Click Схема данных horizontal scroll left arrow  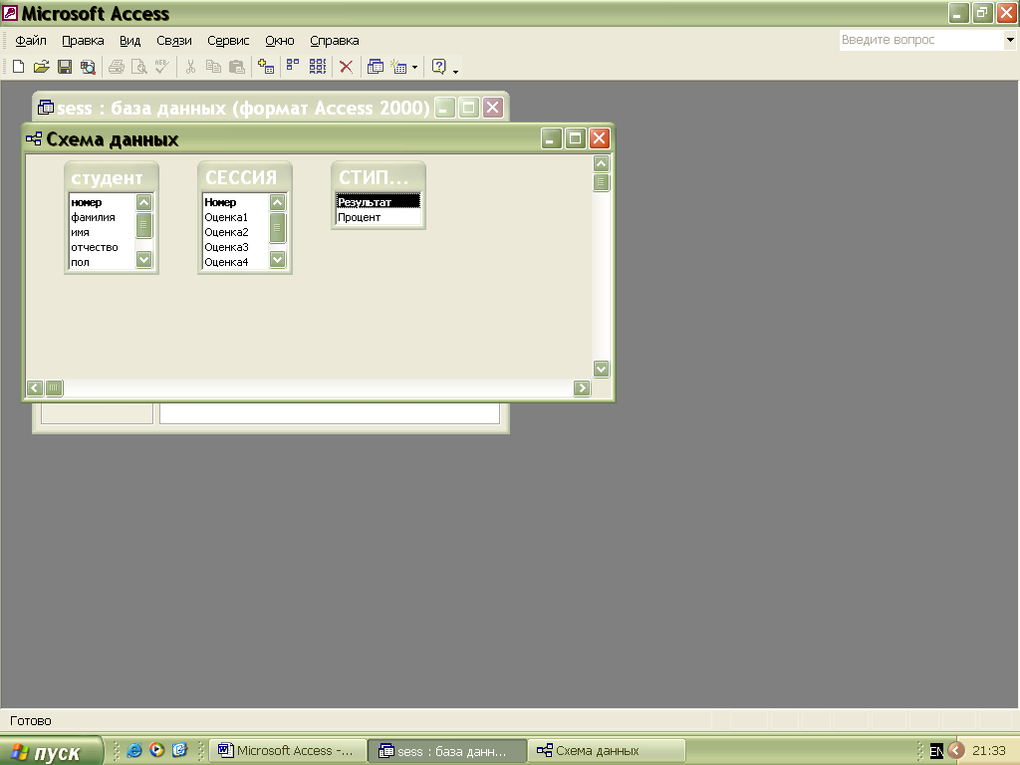point(35,388)
